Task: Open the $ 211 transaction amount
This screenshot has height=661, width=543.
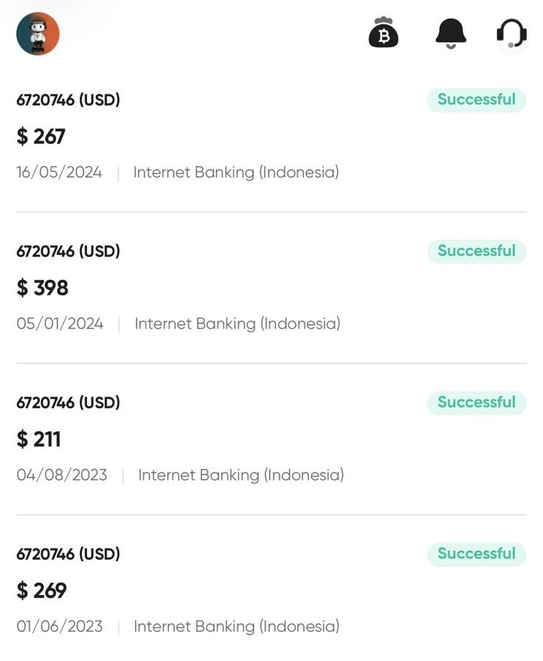Action: pyautogui.click(x=39, y=439)
